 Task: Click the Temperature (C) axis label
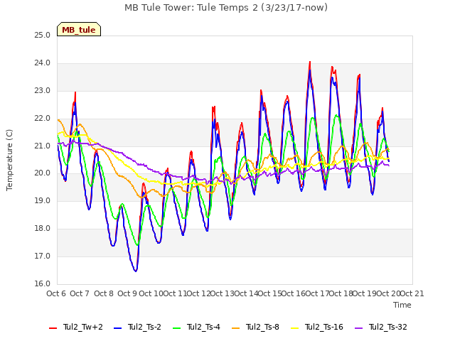(9, 160)
